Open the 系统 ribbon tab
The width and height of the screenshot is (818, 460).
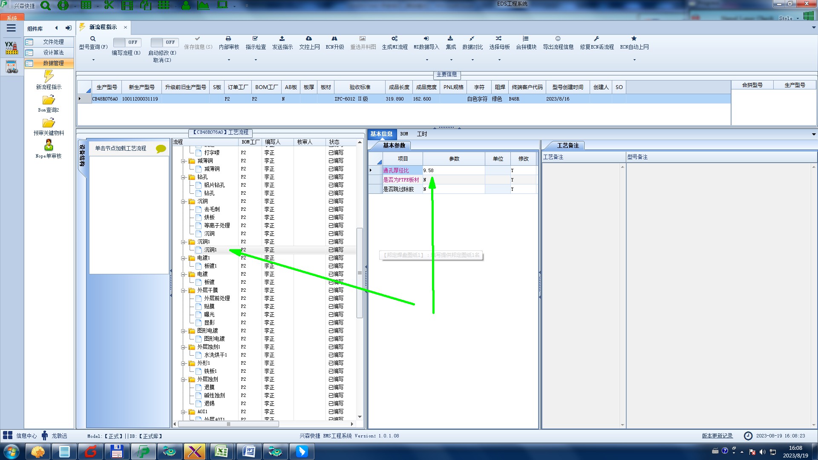[12, 18]
